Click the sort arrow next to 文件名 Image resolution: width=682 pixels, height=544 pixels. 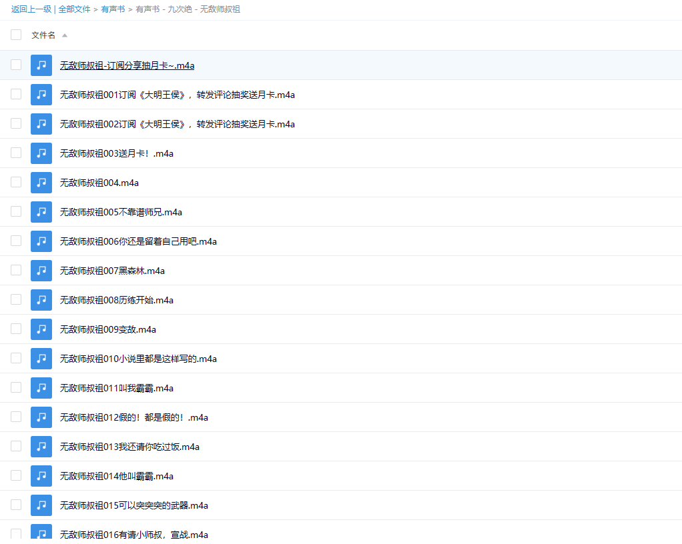tap(65, 35)
